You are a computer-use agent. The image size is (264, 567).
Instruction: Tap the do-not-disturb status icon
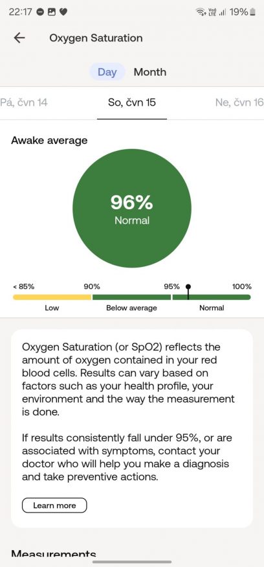[41, 12]
